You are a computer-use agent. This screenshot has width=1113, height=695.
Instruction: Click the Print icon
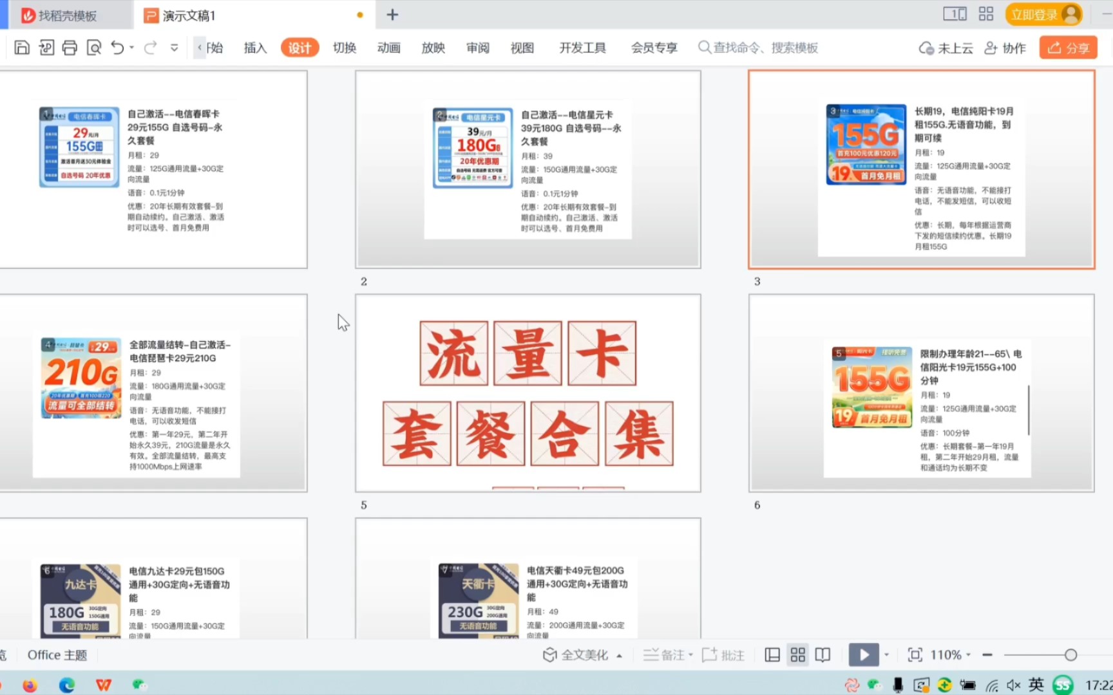(x=70, y=48)
